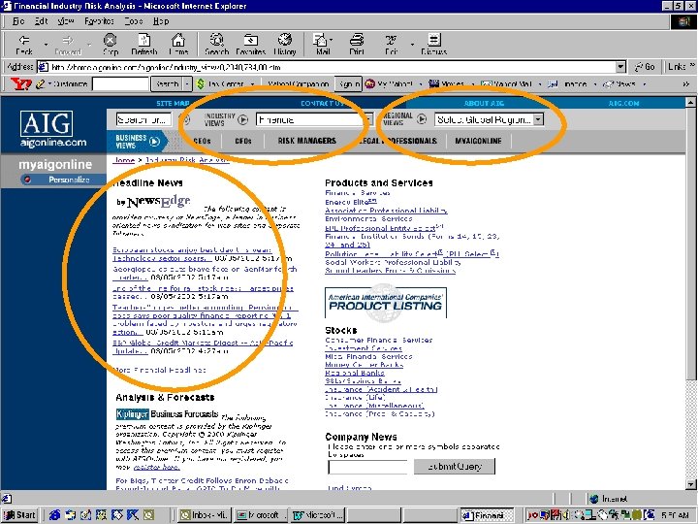Click the Home breadcrumb link
This screenshot has width=698, height=524.
124,160
